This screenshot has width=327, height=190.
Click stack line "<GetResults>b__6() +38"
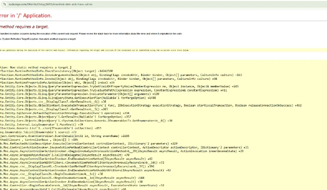click(53, 102)
